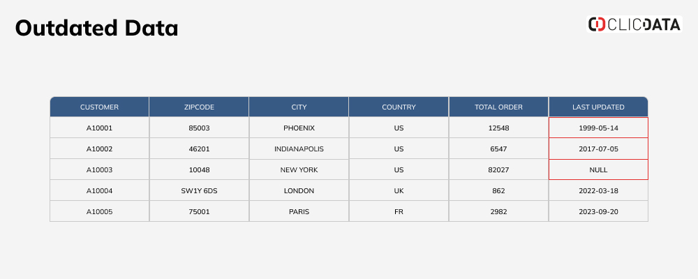Select the highlighted 1999-05-14 date cell
This screenshot has width=698, height=279.
pyautogui.click(x=598, y=128)
